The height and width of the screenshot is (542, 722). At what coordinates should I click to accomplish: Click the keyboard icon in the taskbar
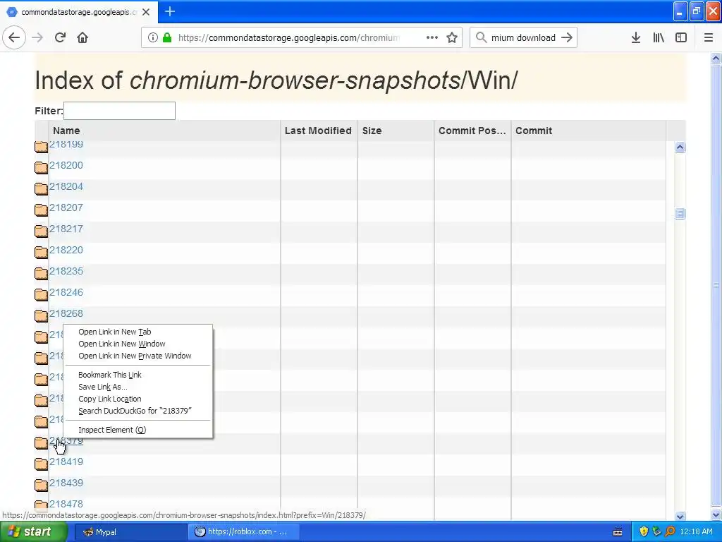pyautogui.click(x=618, y=532)
